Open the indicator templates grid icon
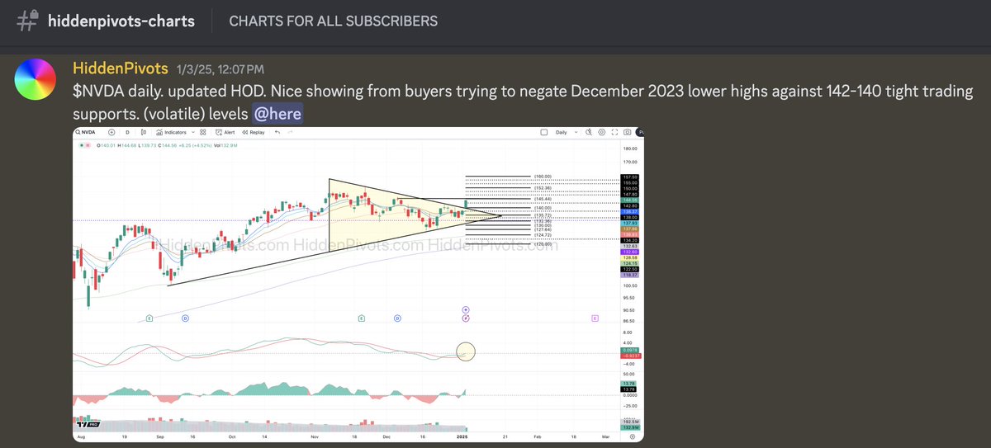Viewport: 991px width, 448px height. [203, 132]
